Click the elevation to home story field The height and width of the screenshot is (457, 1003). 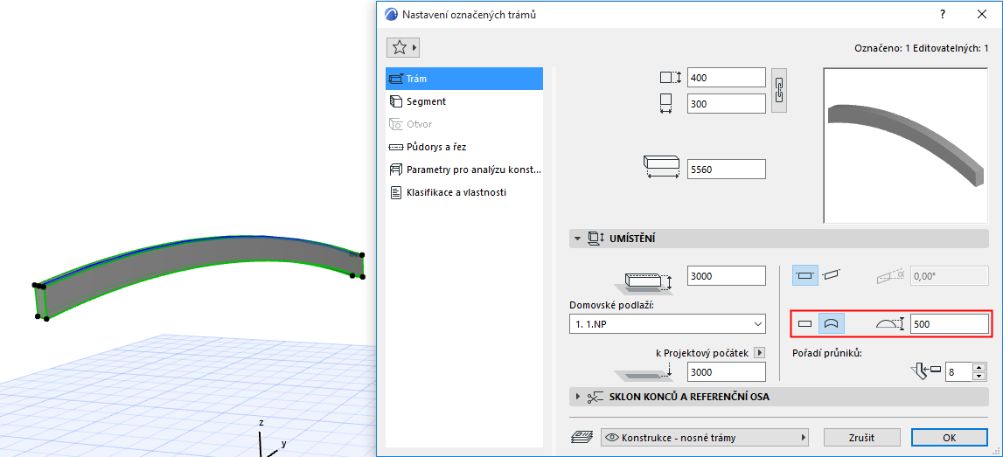(x=726, y=276)
